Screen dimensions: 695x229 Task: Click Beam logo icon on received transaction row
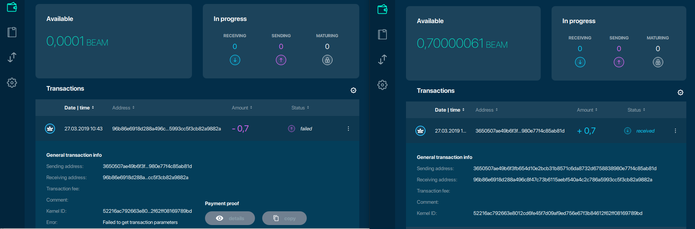[420, 131]
